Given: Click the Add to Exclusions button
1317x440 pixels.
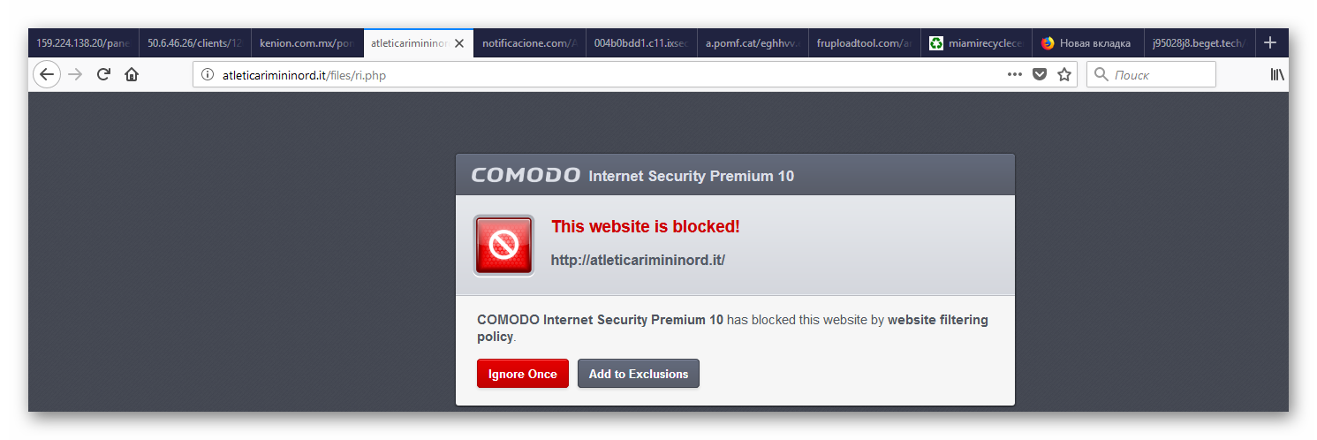Looking at the screenshot, I should pyautogui.click(x=638, y=374).
